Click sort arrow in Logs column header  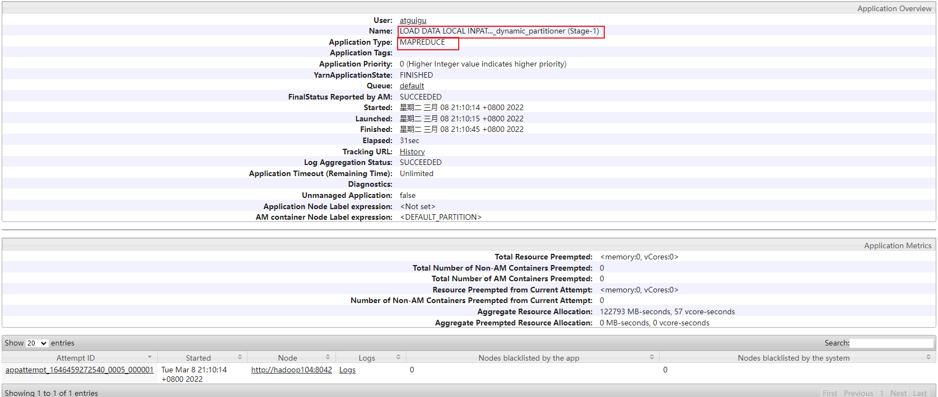pyautogui.click(x=398, y=357)
